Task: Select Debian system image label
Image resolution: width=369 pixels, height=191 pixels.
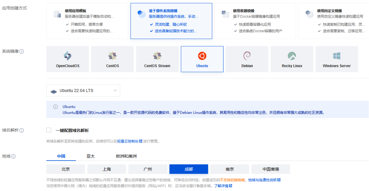Action: (x=247, y=66)
